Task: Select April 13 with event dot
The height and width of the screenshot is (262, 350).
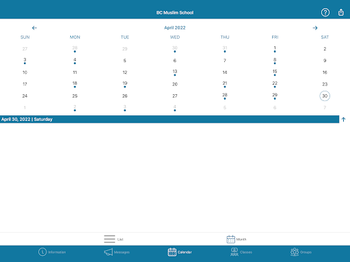Action: pos(175,72)
